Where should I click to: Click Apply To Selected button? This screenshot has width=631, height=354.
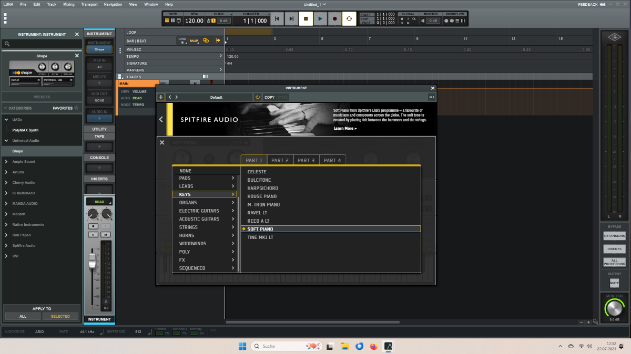(x=60, y=316)
